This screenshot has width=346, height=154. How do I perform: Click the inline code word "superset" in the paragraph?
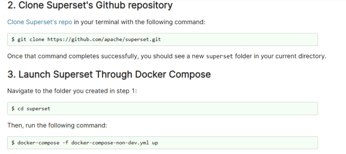pyautogui.click(x=219, y=57)
